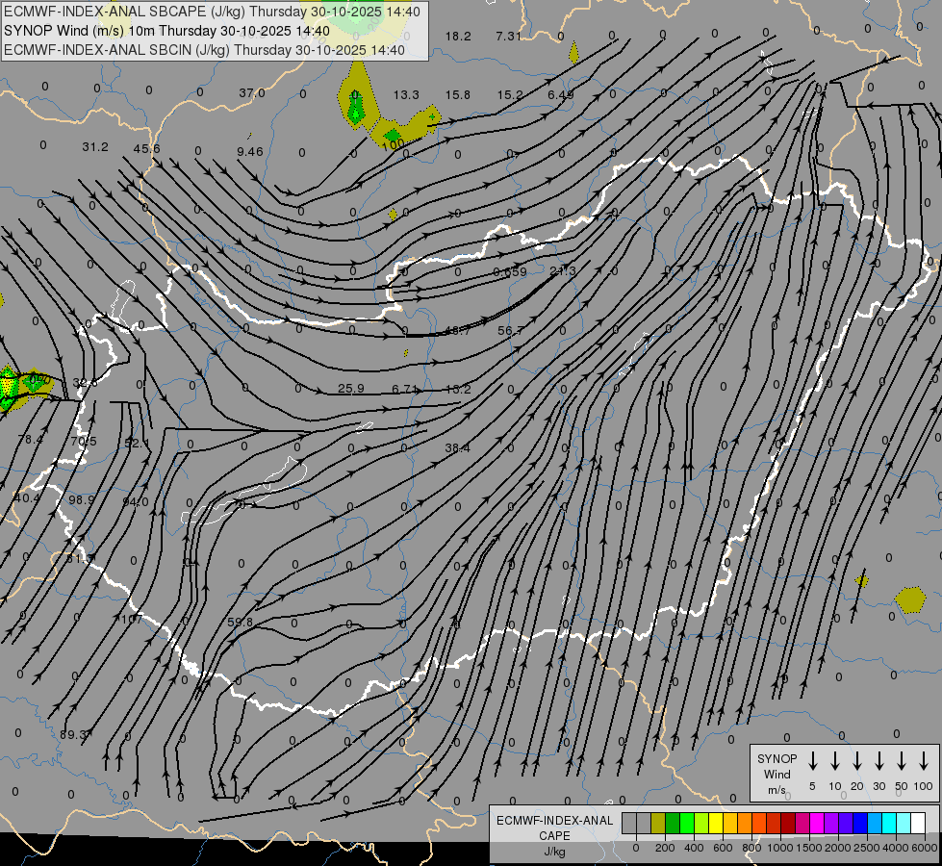This screenshot has width=942, height=866.
Task: Click the 1000 tick label on CAPE scale
Action: pos(780,848)
